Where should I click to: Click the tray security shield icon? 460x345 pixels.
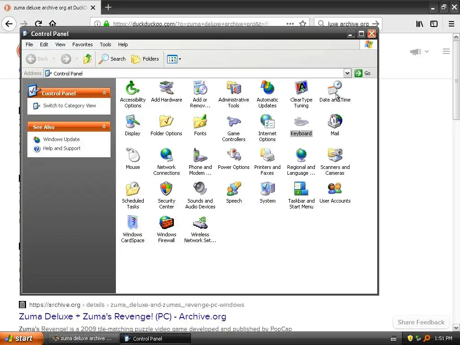[x=410, y=339]
